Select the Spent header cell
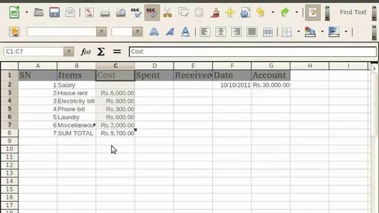 (x=154, y=75)
